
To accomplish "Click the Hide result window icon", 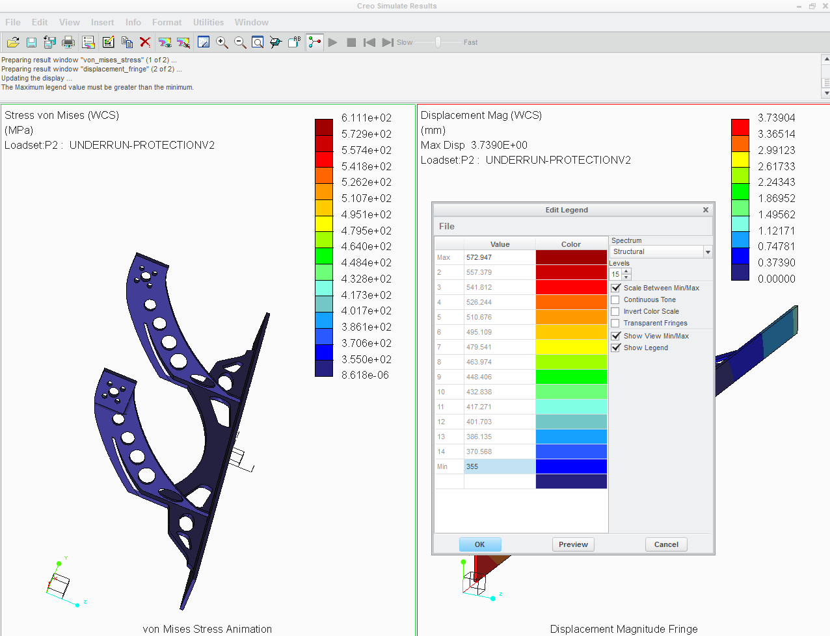I will pyautogui.click(x=183, y=42).
